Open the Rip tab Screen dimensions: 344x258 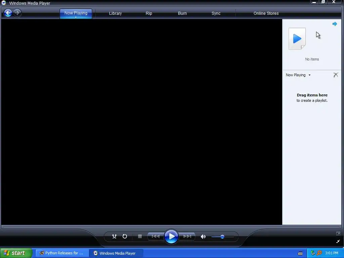pyautogui.click(x=149, y=13)
